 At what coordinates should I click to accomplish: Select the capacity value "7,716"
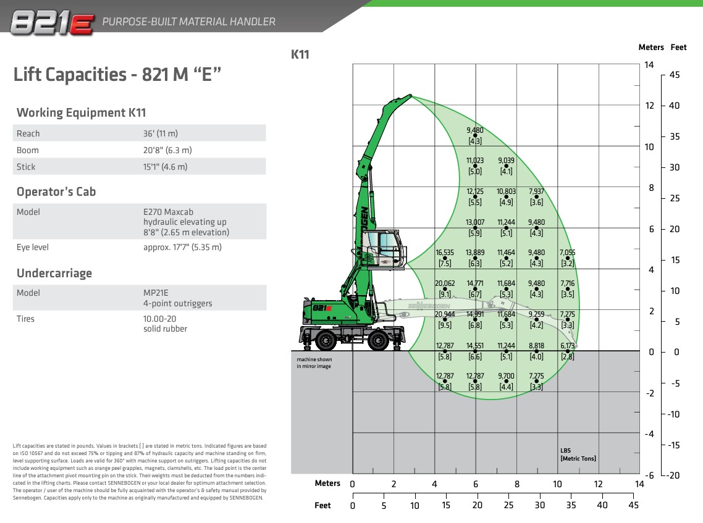point(567,283)
